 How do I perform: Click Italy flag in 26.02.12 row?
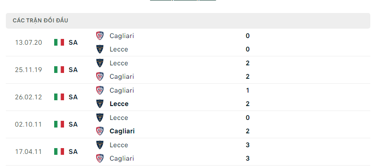click(59, 97)
